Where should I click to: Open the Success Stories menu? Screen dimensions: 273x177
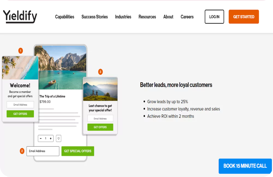94,17
